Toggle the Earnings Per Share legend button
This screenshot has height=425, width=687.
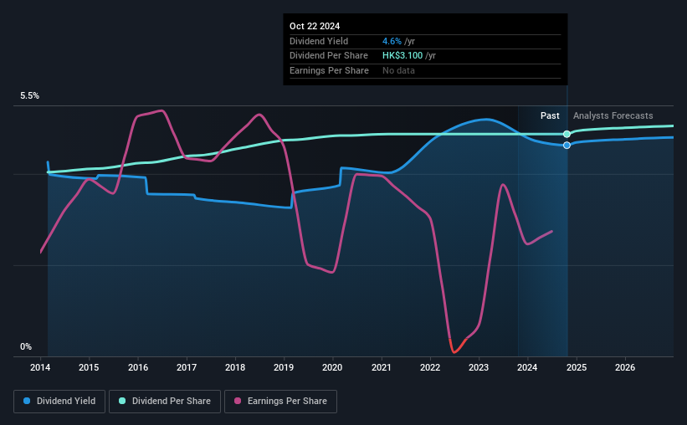(280, 402)
